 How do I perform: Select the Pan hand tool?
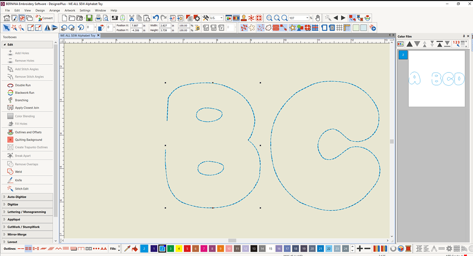coord(317,18)
